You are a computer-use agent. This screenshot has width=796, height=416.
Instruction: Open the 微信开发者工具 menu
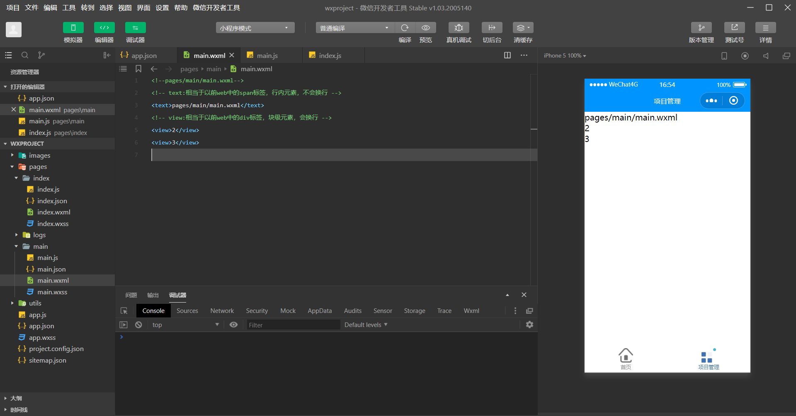click(216, 8)
